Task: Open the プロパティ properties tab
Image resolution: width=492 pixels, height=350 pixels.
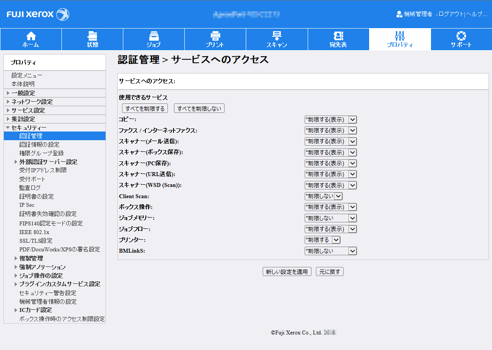Action: pos(400,39)
